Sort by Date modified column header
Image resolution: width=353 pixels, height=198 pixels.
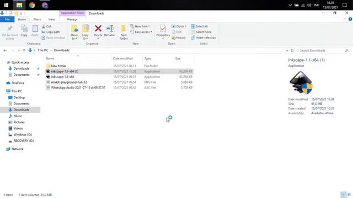click(x=123, y=59)
